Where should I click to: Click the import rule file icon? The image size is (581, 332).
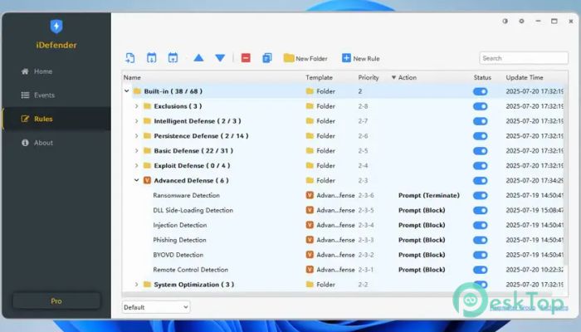(x=130, y=58)
